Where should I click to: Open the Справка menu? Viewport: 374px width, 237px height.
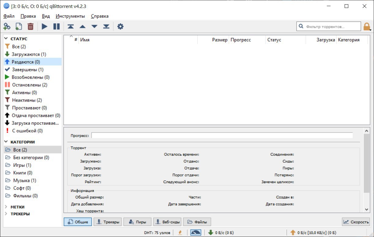[x=100, y=16]
